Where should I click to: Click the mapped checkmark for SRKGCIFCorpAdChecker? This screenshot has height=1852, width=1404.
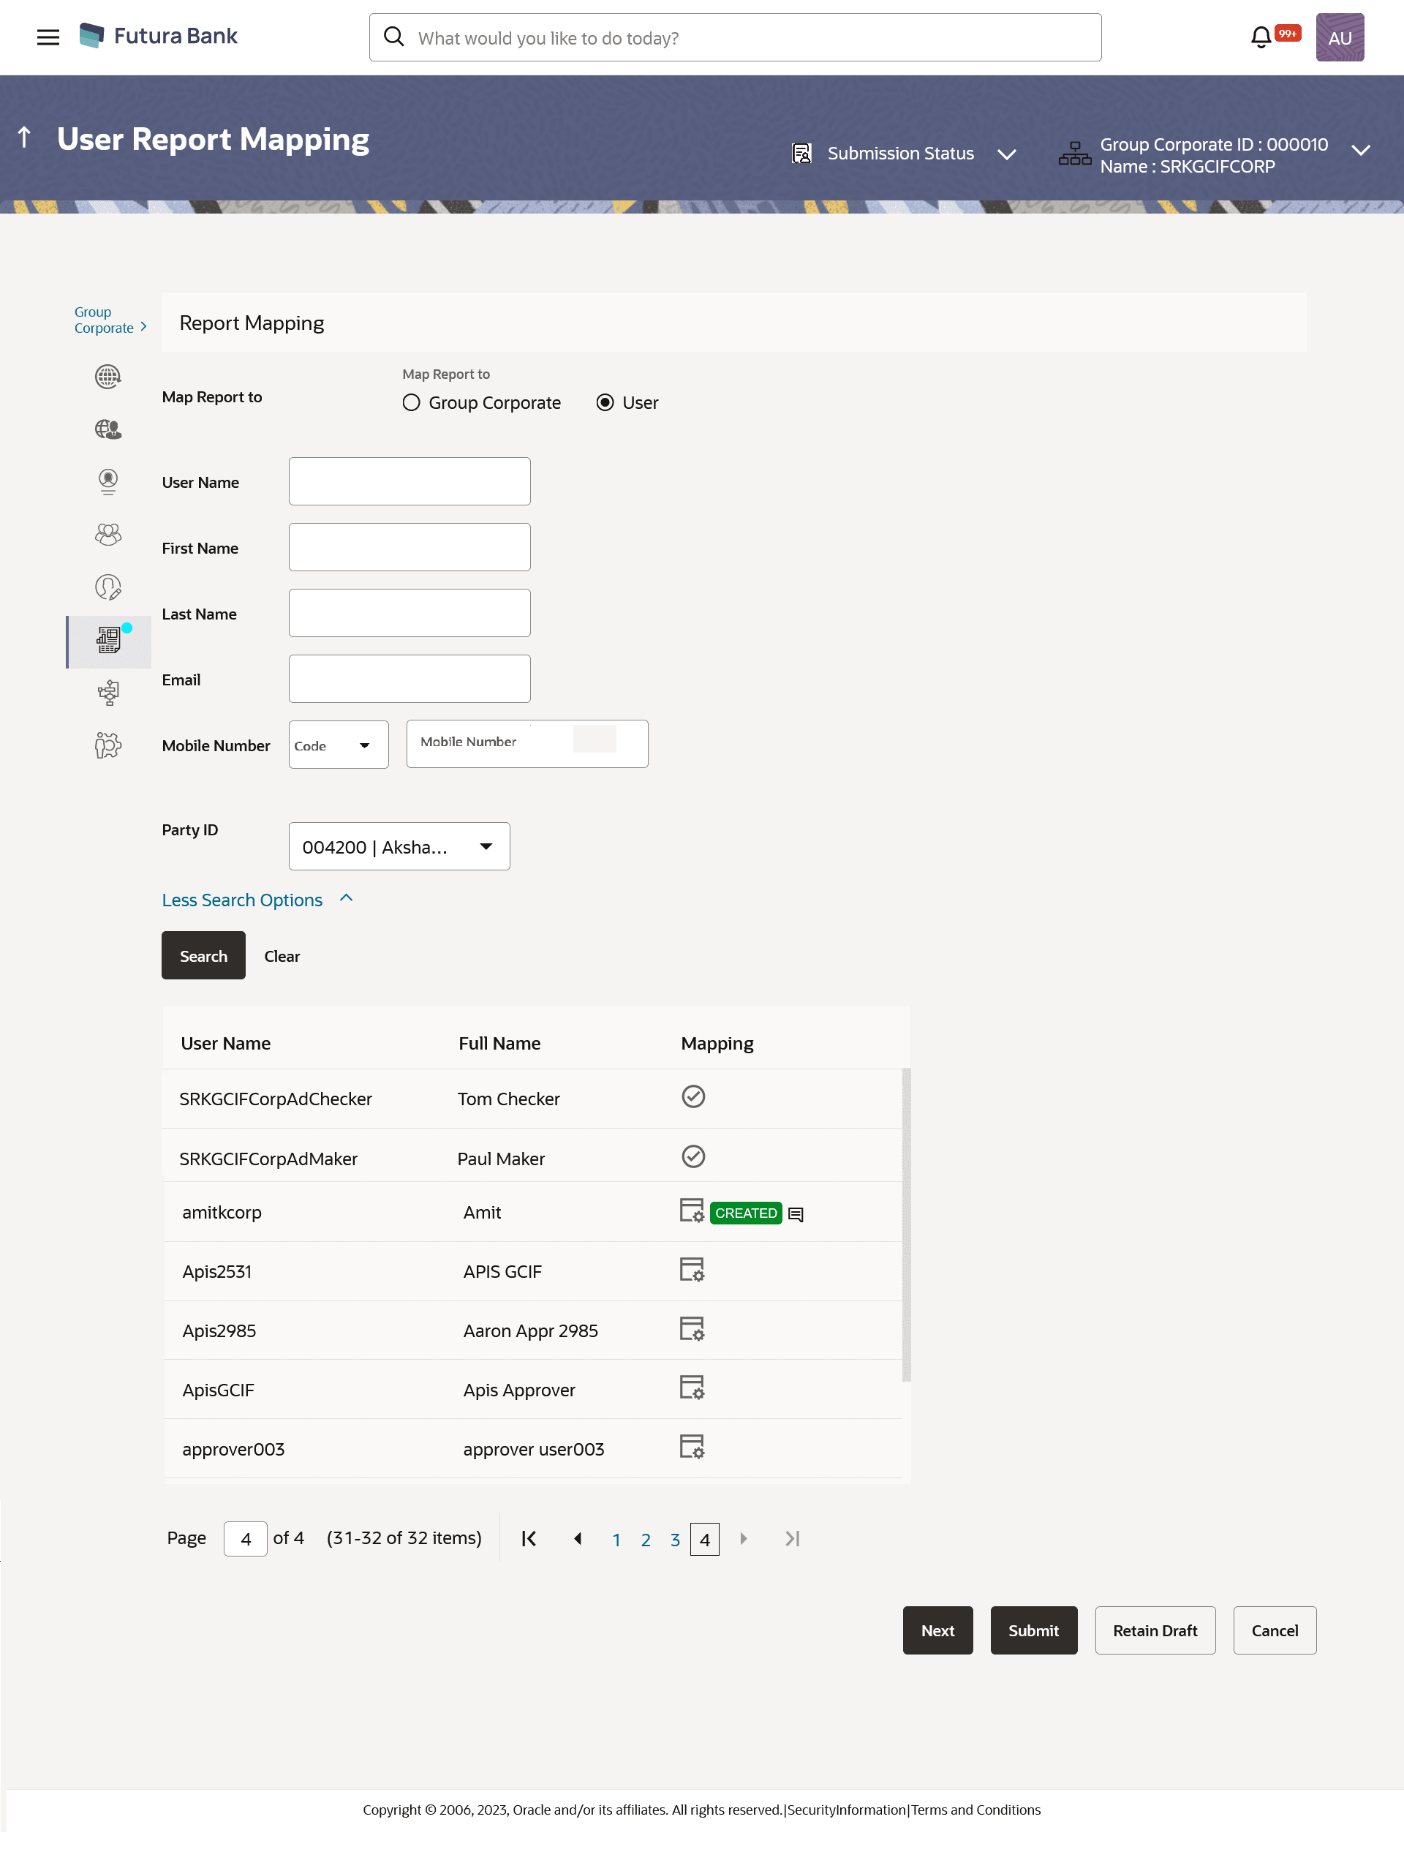click(692, 1097)
